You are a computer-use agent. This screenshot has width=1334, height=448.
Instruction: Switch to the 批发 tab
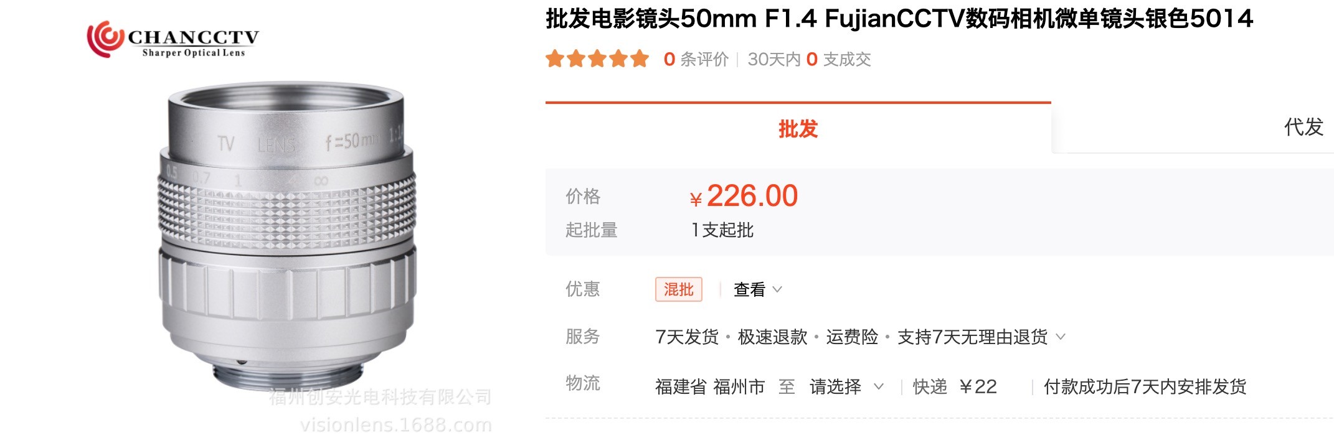pyautogui.click(x=798, y=129)
